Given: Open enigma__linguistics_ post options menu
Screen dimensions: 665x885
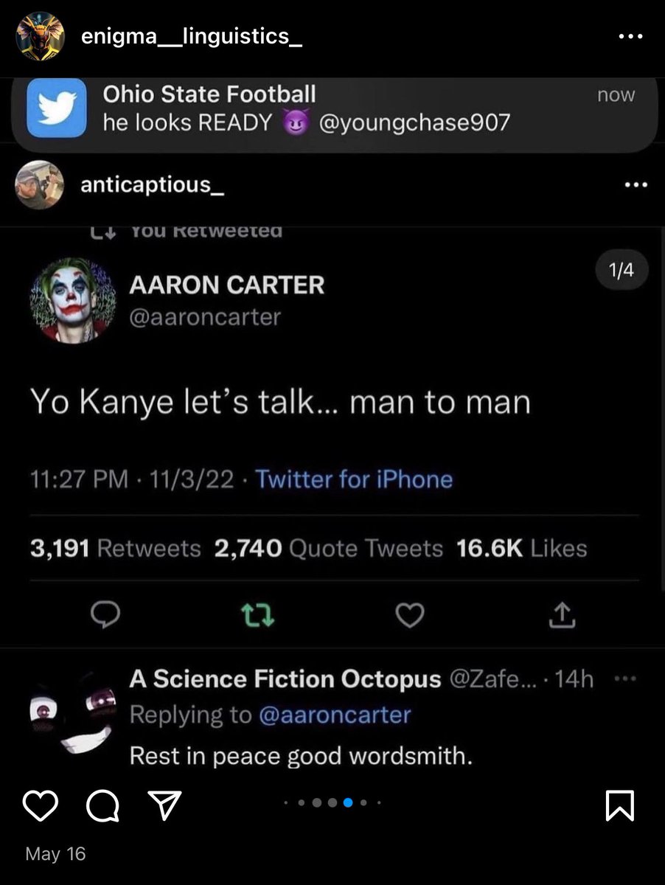Looking at the screenshot, I should (631, 37).
